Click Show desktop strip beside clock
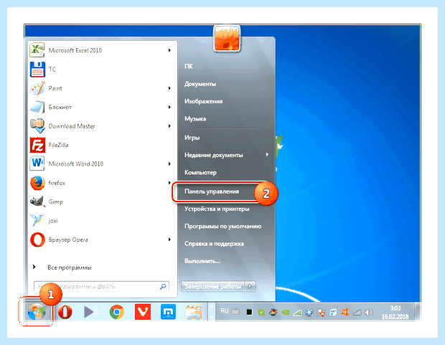 coord(418,311)
